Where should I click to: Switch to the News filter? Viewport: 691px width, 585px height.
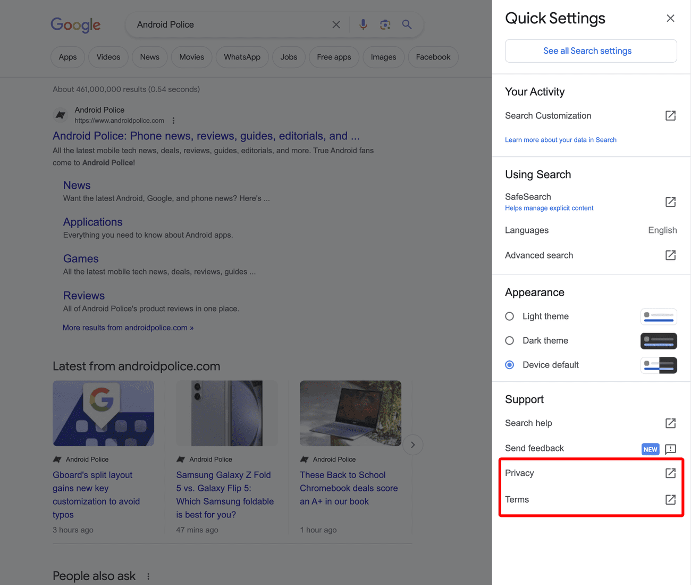coord(149,57)
